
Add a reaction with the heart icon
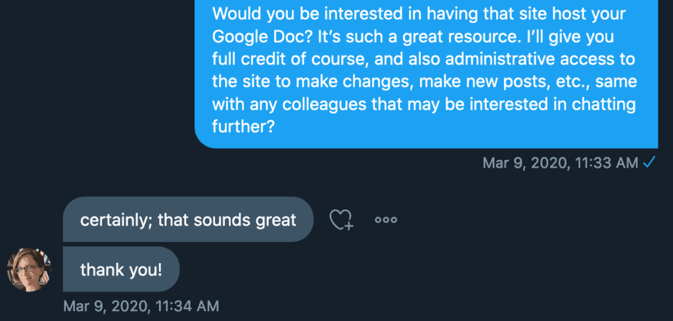click(x=341, y=220)
